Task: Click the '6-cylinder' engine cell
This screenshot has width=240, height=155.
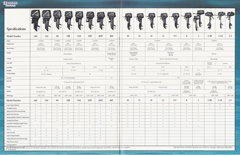Action: pos(41,41)
